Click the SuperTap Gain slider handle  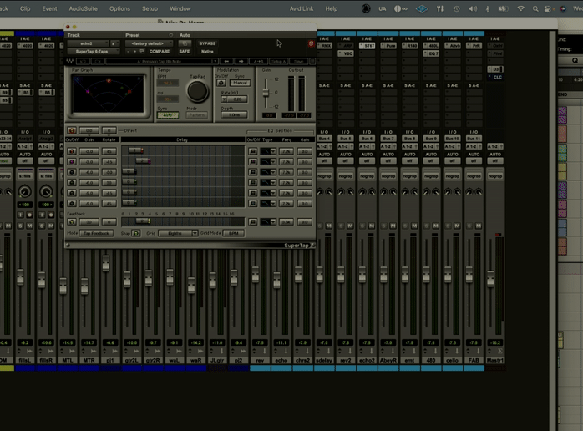tap(266, 92)
